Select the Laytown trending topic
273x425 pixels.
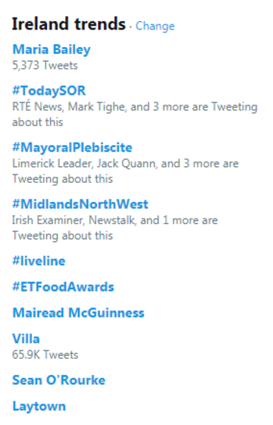[x=39, y=406]
